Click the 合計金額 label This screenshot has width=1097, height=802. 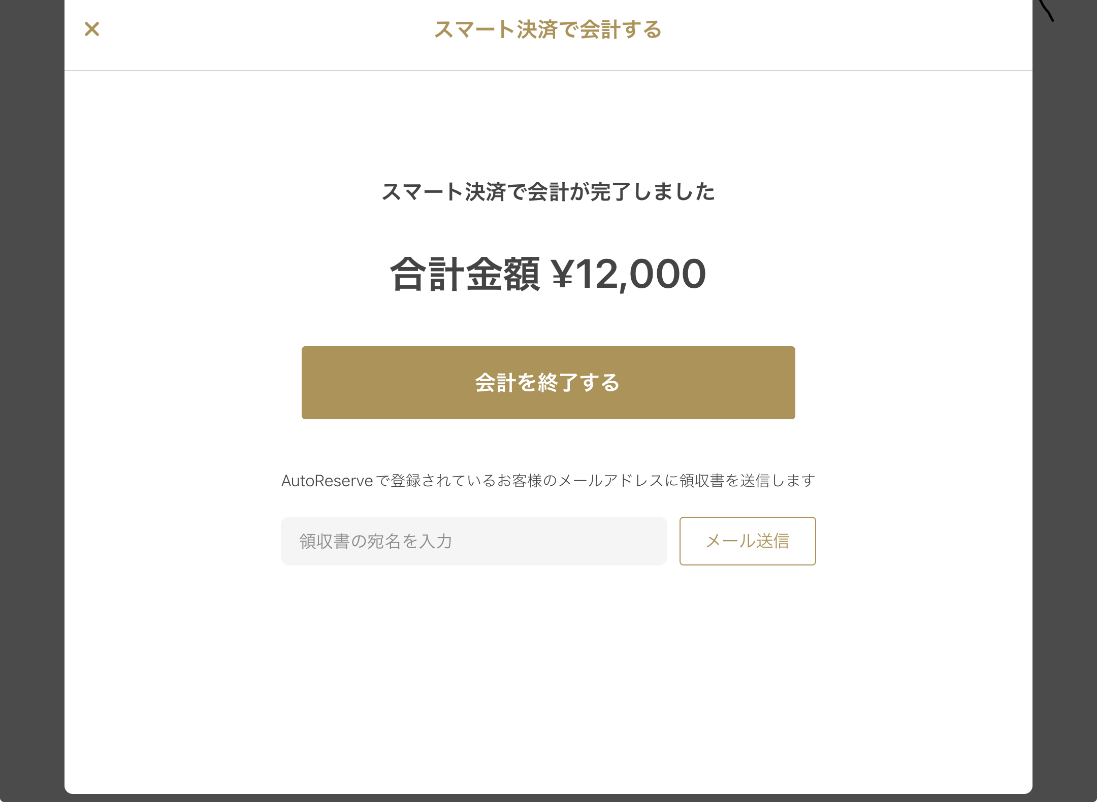465,274
